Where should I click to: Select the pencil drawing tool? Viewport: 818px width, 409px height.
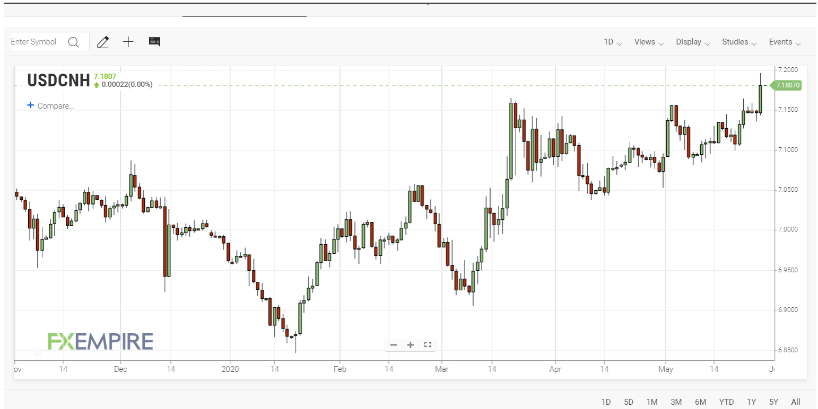click(x=103, y=42)
